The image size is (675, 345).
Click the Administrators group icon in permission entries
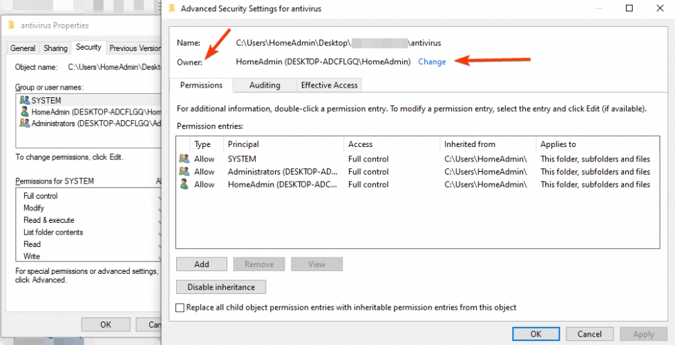pos(184,172)
